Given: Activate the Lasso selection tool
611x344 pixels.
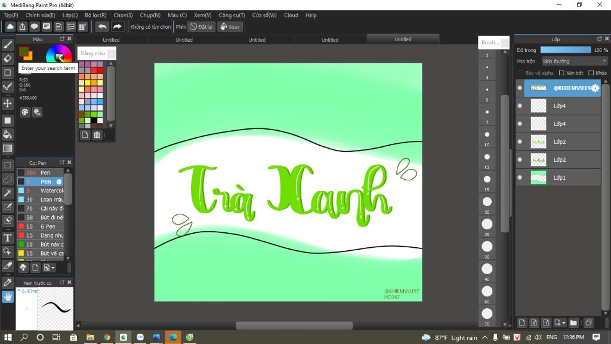Looking at the screenshot, I should (x=7, y=179).
